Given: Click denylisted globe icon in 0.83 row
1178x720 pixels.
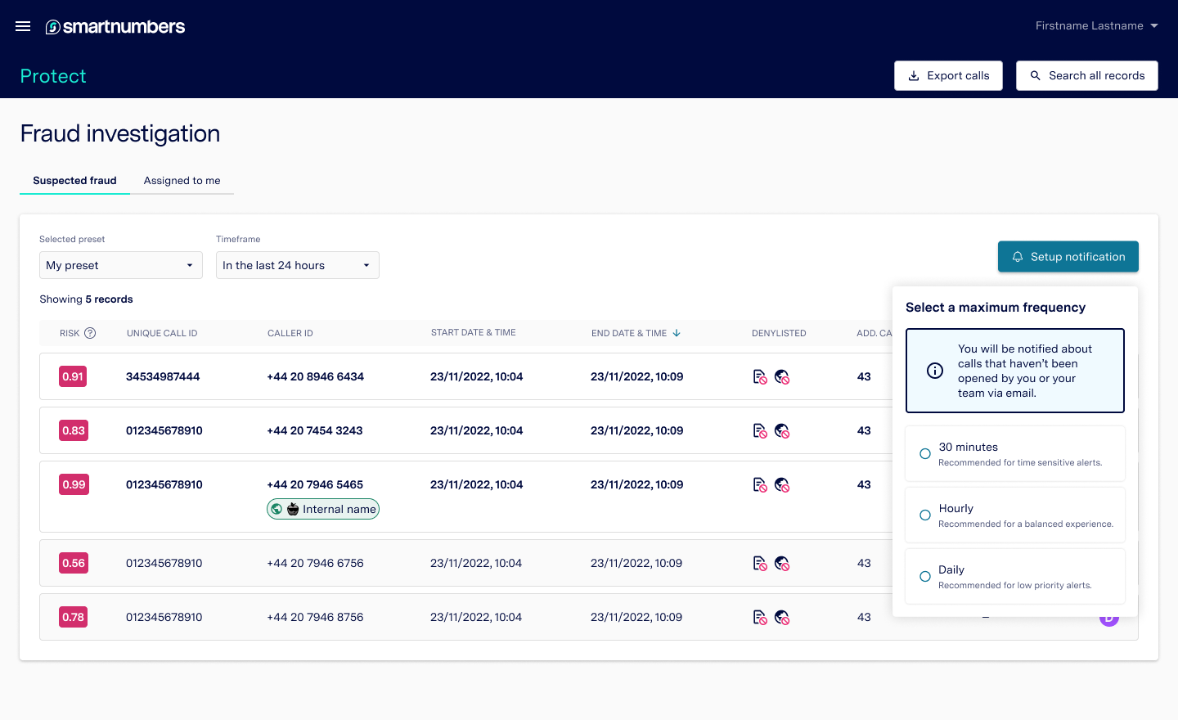Looking at the screenshot, I should point(782,430).
